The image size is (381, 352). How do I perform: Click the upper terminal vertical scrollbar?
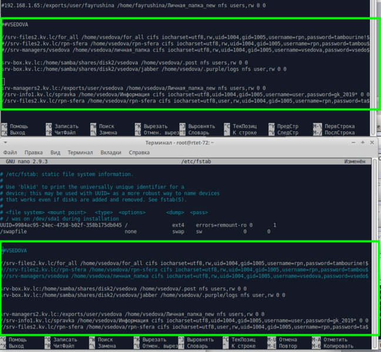coord(373,67)
